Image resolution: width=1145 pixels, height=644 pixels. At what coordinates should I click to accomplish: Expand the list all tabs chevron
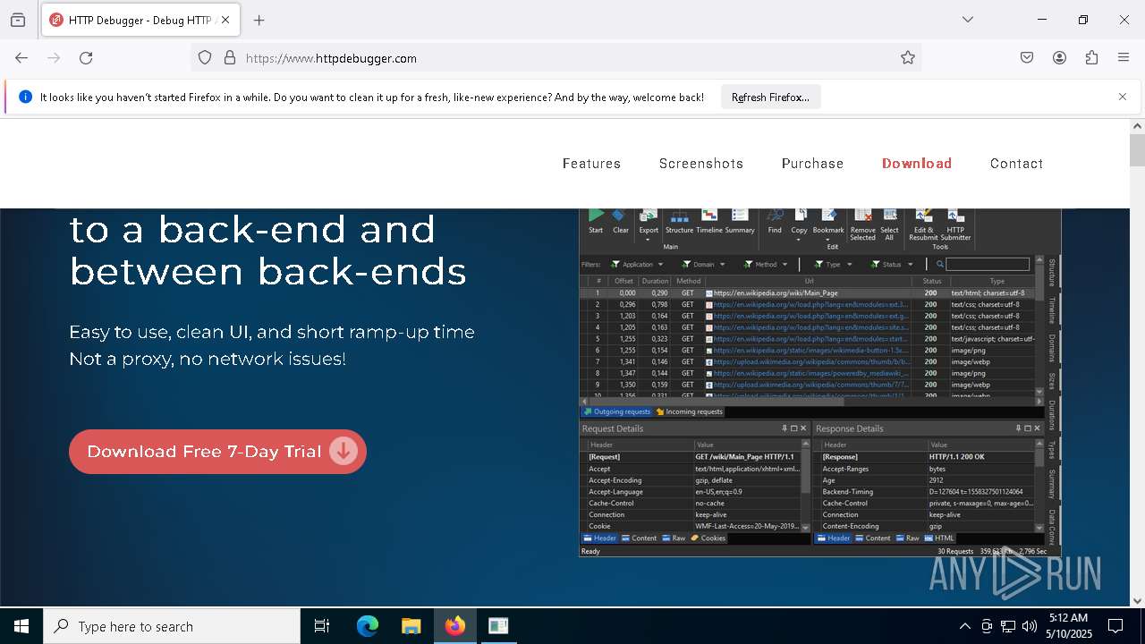point(968,20)
